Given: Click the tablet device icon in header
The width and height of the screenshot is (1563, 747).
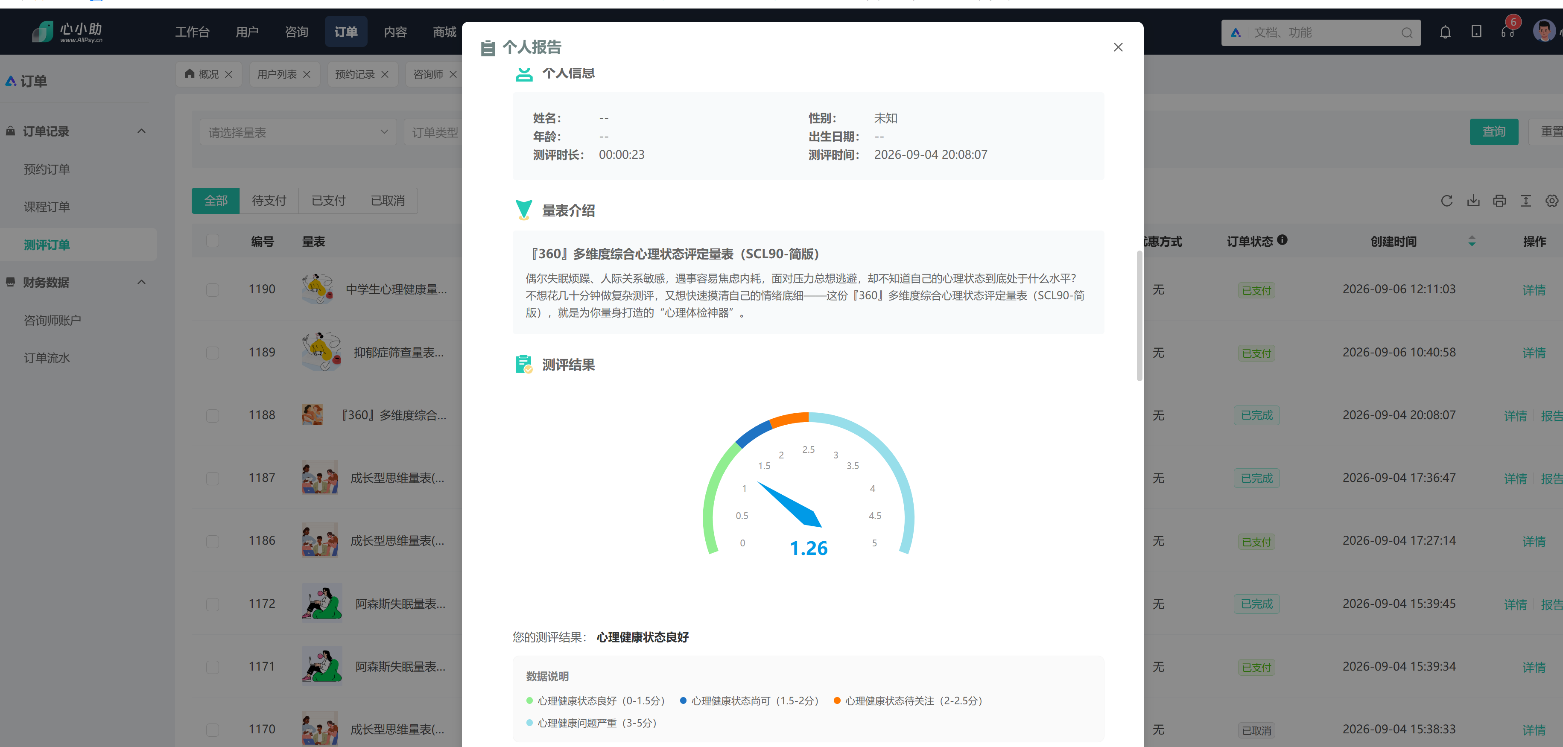Looking at the screenshot, I should click(1476, 32).
